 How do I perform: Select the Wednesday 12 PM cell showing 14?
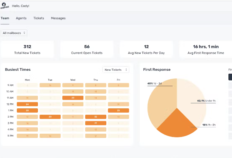click(x=73, y=104)
